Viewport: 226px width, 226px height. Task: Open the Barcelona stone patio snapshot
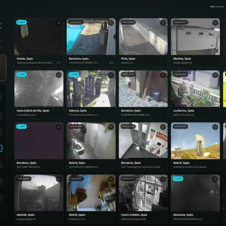pyautogui.click(x=143, y=89)
